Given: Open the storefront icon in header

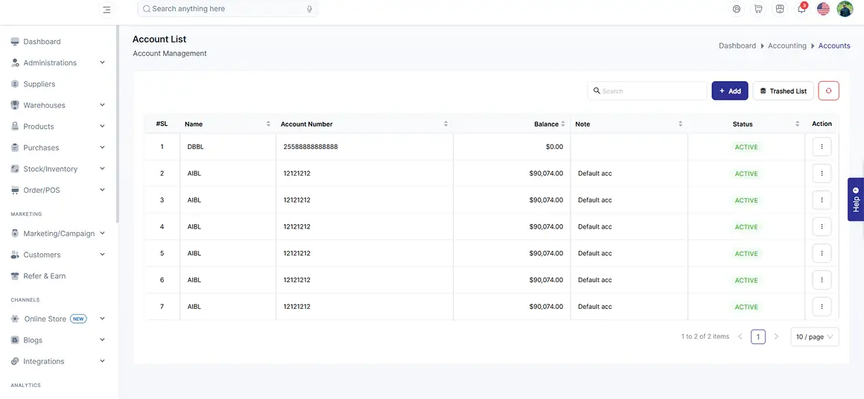Looking at the screenshot, I should (780, 9).
